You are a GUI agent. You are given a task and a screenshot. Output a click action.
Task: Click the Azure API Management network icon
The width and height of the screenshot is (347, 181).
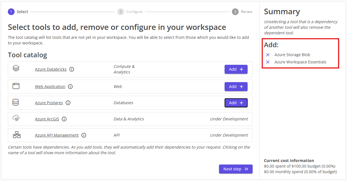17,135
